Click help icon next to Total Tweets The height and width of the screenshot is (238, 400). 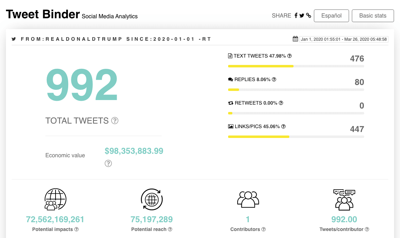(115, 120)
